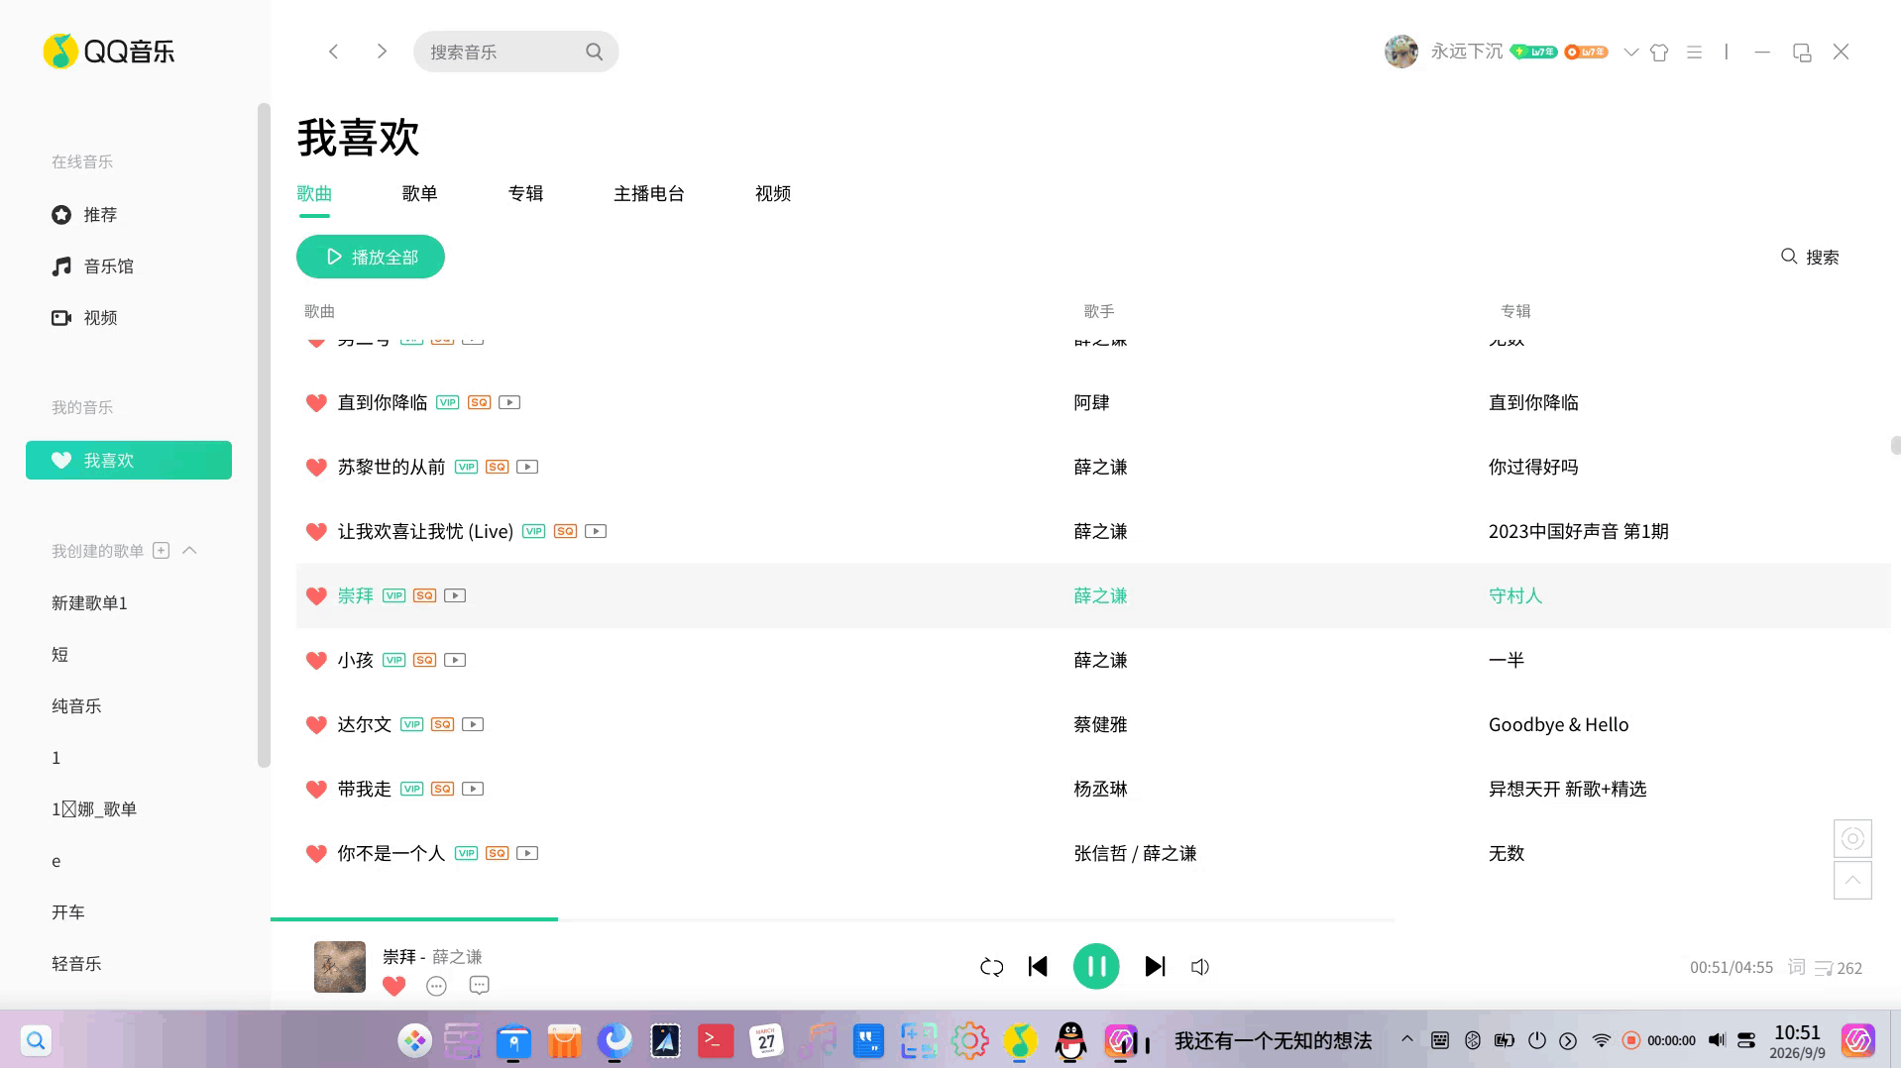Toggle repeat play mode icon
The height and width of the screenshot is (1068, 1901).
click(991, 967)
